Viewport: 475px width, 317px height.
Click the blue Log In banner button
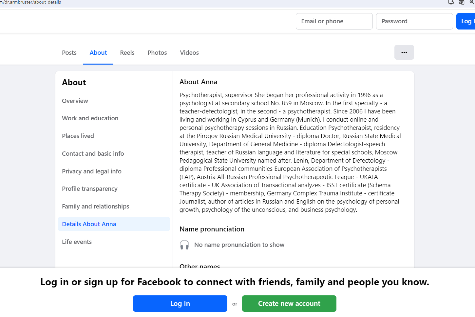pyautogui.click(x=180, y=304)
